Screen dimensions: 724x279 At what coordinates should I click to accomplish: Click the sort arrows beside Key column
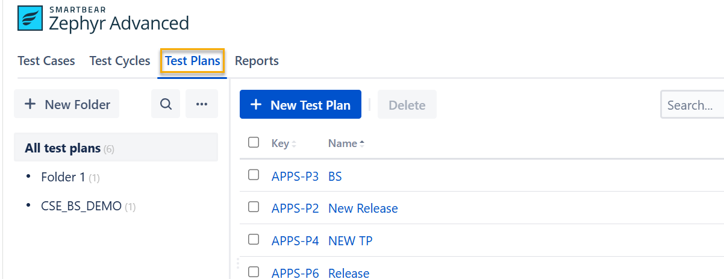[294, 144]
